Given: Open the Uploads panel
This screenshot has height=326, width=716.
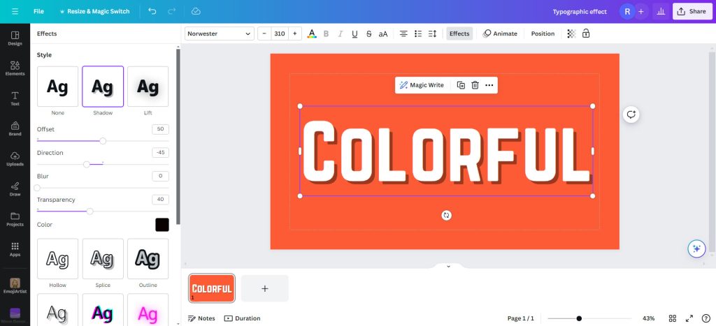Looking at the screenshot, I should 15,158.
